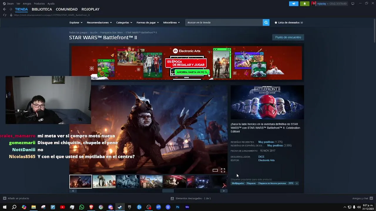The image size is (376, 211).
Task: Open Brave browser from the taskbar
Action: (91, 207)
